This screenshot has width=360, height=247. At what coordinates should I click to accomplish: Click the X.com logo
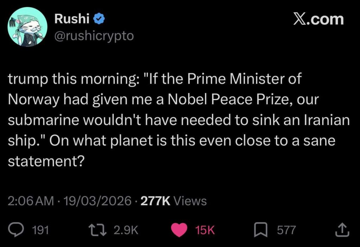pyautogui.click(x=319, y=19)
